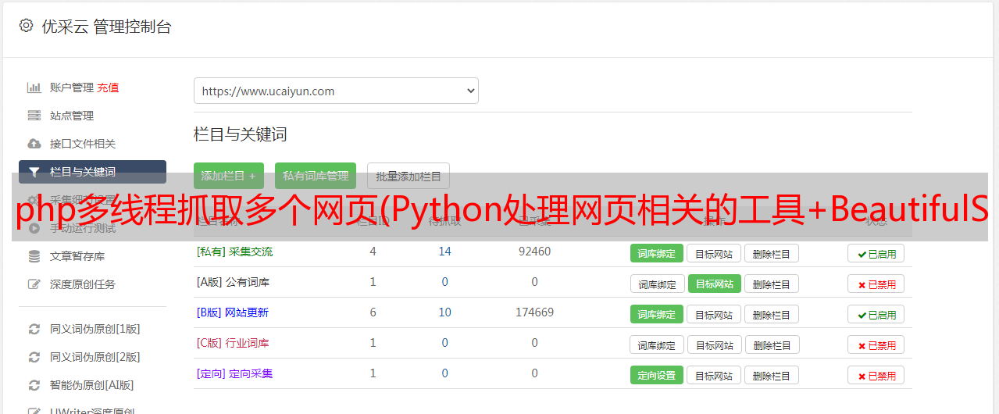Click green 目标网站 for the 公有词库 row
Screen dimensions: 999x414
coord(715,284)
